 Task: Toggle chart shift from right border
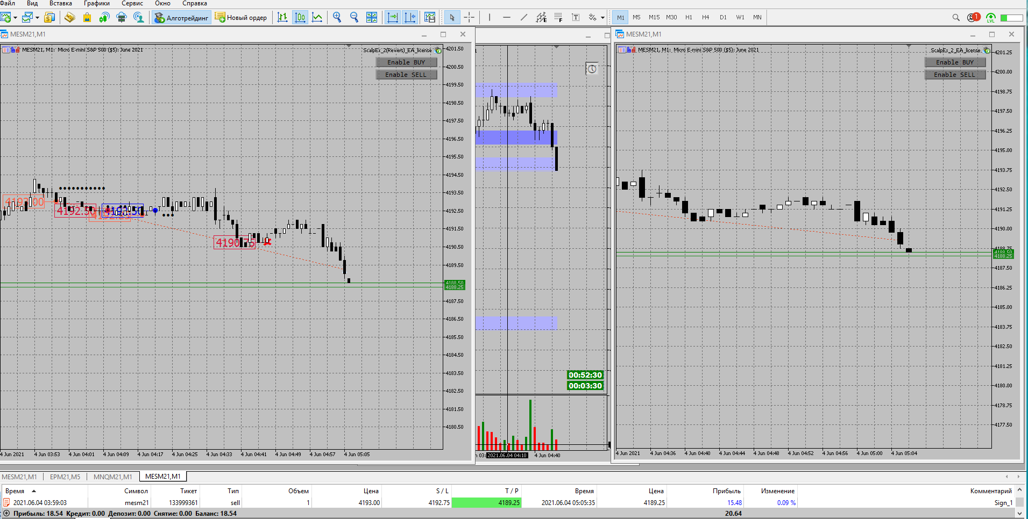point(410,18)
